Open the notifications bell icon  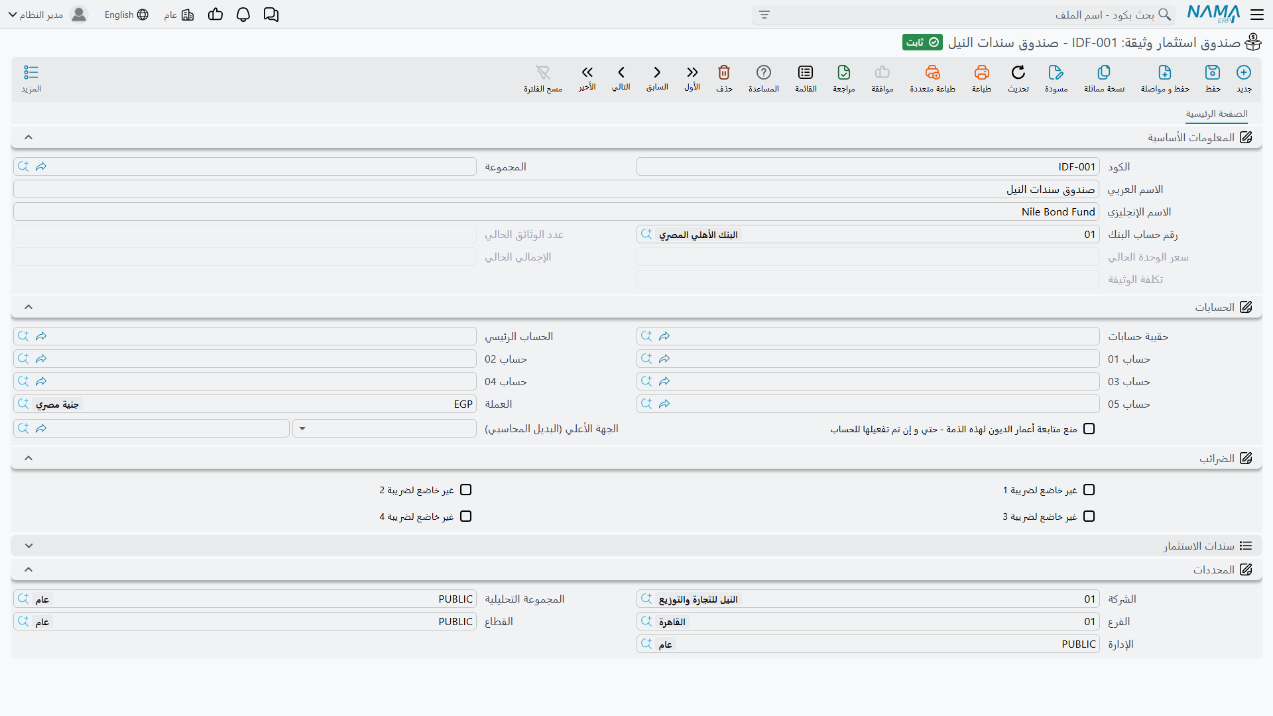coord(243,15)
